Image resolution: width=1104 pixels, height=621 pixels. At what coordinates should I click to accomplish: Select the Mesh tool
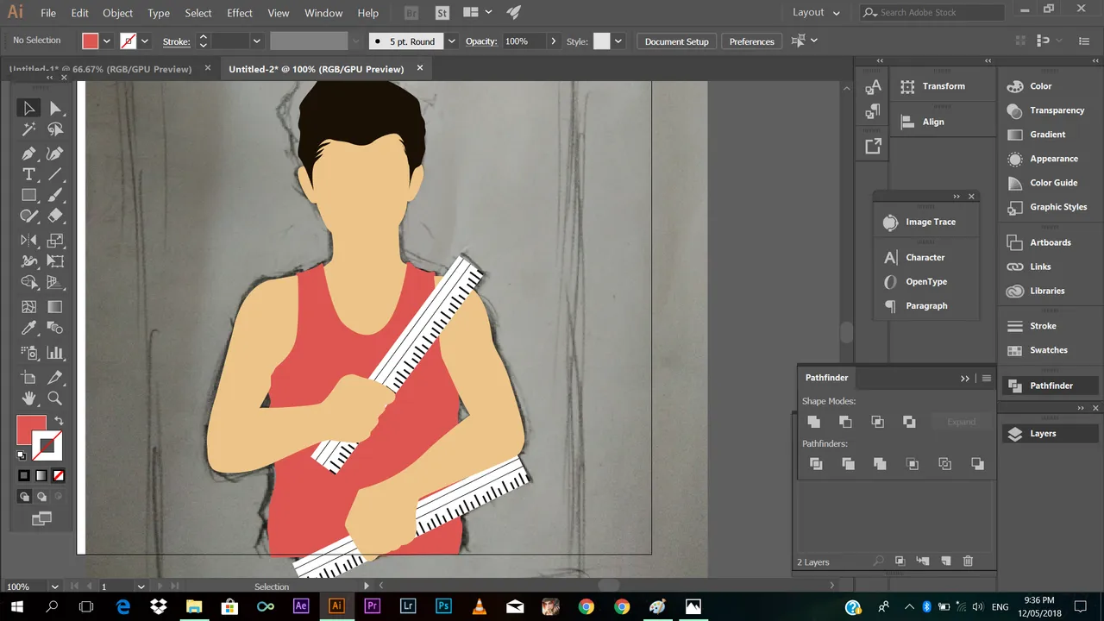coord(28,306)
